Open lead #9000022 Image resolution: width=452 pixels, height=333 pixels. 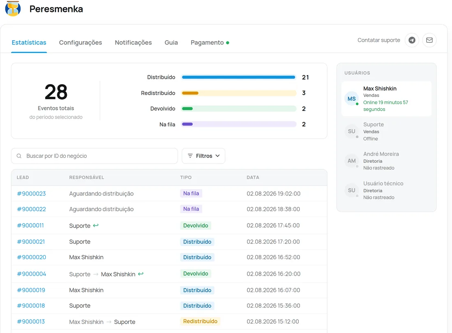pyautogui.click(x=31, y=209)
